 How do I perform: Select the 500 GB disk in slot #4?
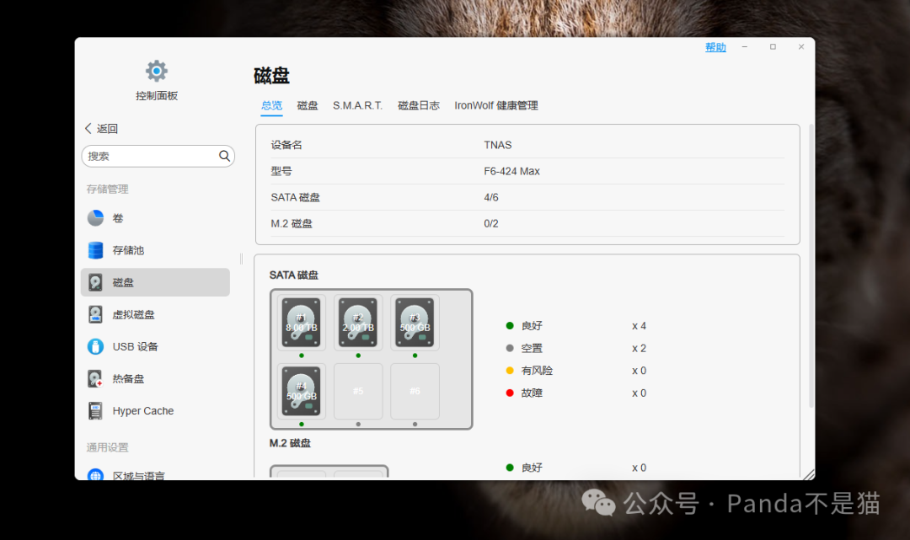301,391
